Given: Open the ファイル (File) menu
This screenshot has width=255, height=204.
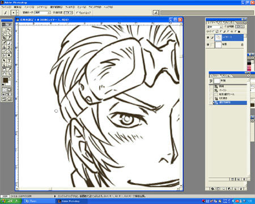Looking at the screenshot, I should (6, 7).
